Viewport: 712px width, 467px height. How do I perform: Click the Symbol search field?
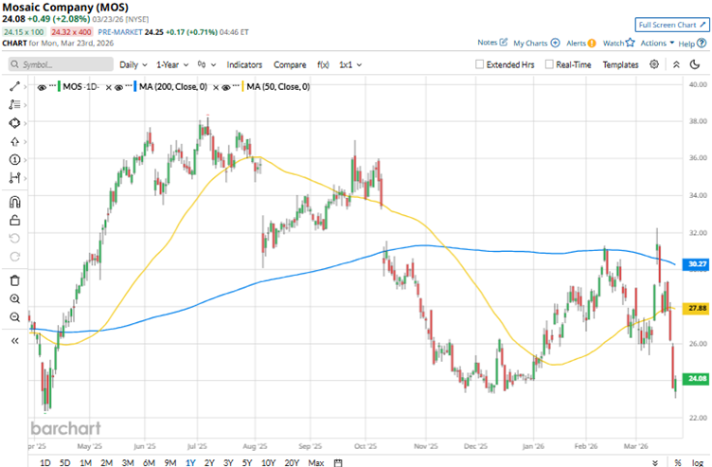pos(62,64)
